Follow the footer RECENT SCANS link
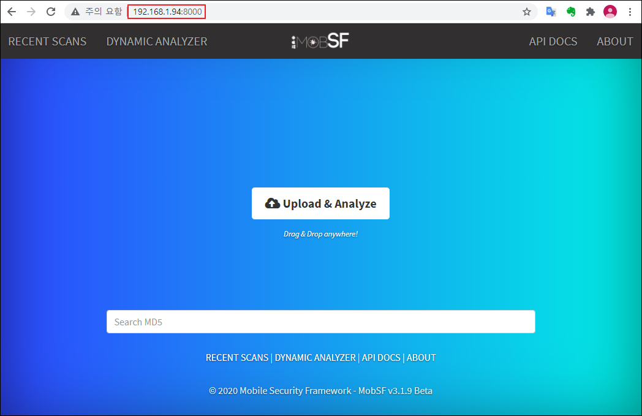This screenshot has width=642, height=416. [237, 357]
